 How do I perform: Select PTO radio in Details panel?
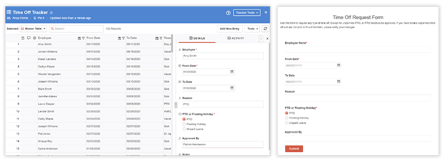[x=184, y=119]
